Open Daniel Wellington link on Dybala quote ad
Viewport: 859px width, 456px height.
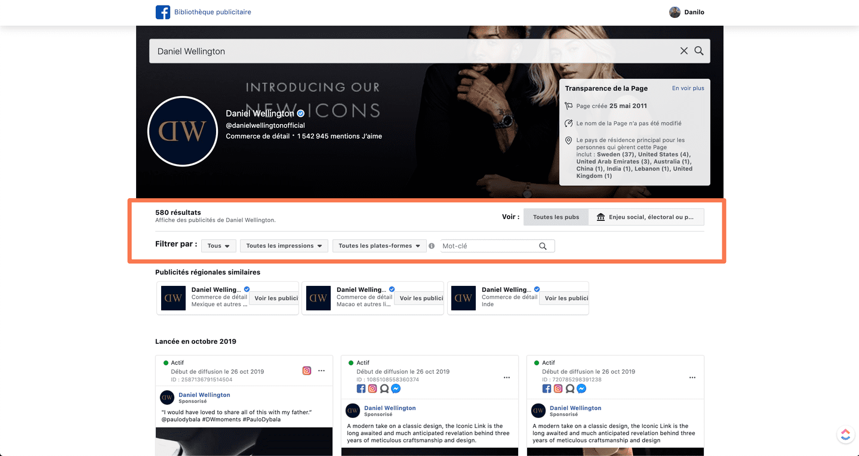[x=204, y=395]
